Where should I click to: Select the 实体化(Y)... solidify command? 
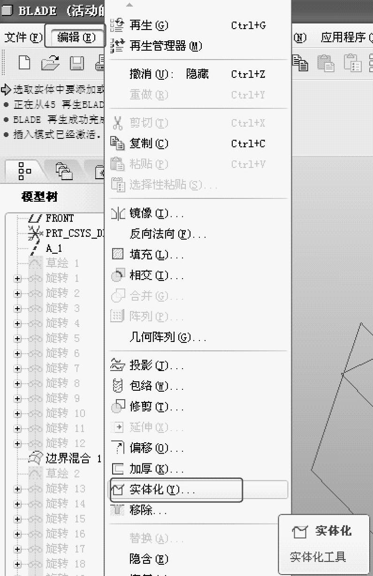pos(198,490)
